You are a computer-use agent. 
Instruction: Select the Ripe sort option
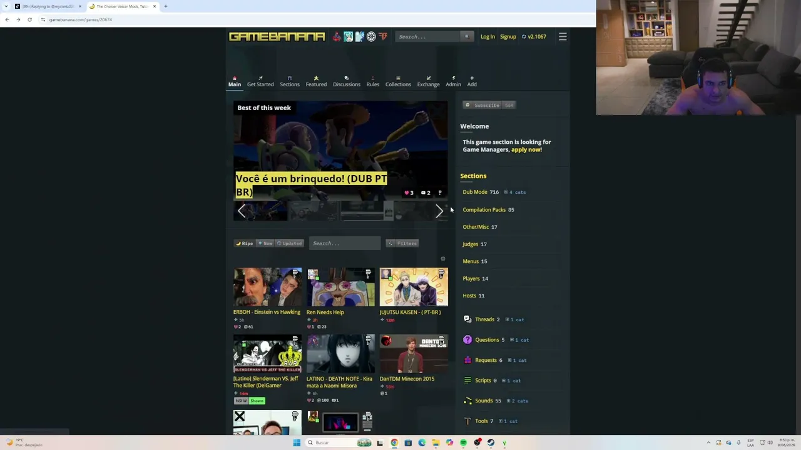245,244
